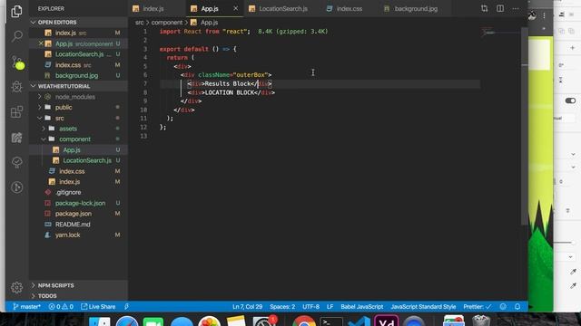Open the Run and Debug view
581x326 pixels.
click(x=16, y=87)
